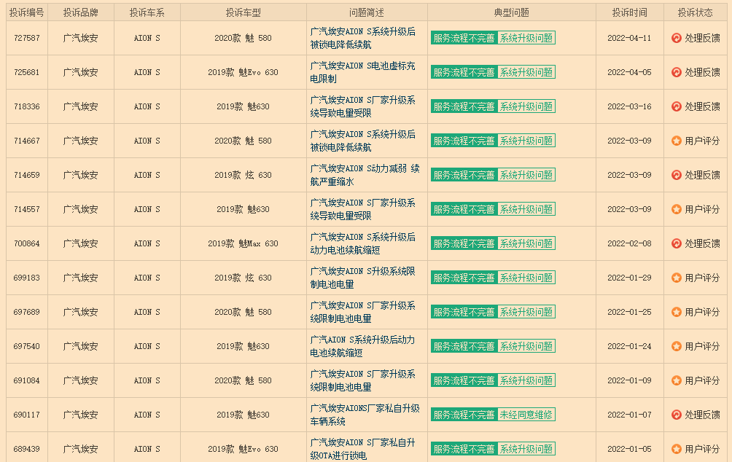Screen dimensions: 732x462
Task: Click the star rating icon in row 714557
Action: click(676, 209)
